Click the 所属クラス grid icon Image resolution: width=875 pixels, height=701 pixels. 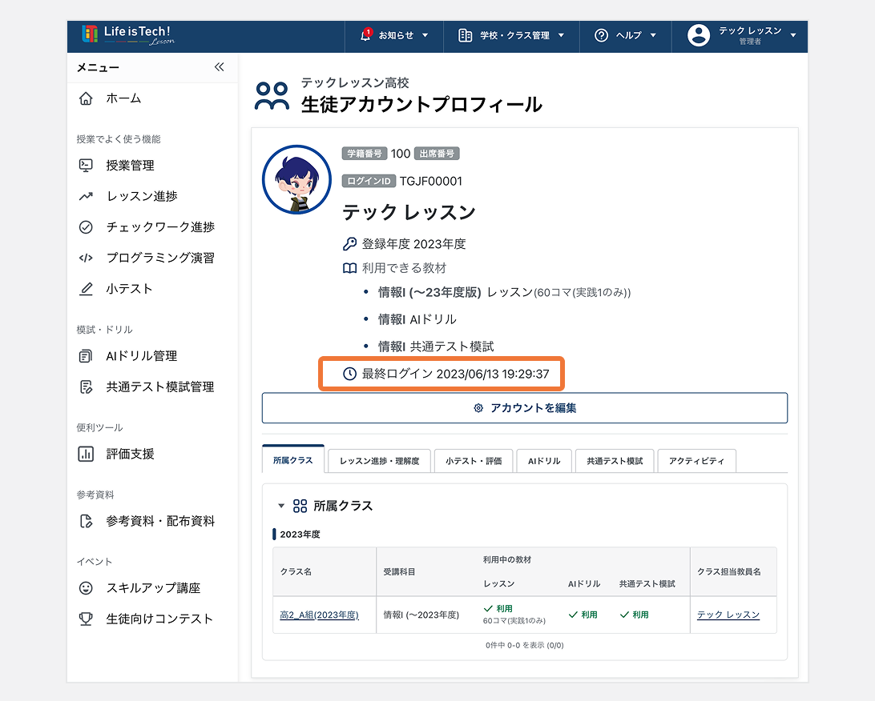[x=300, y=506]
